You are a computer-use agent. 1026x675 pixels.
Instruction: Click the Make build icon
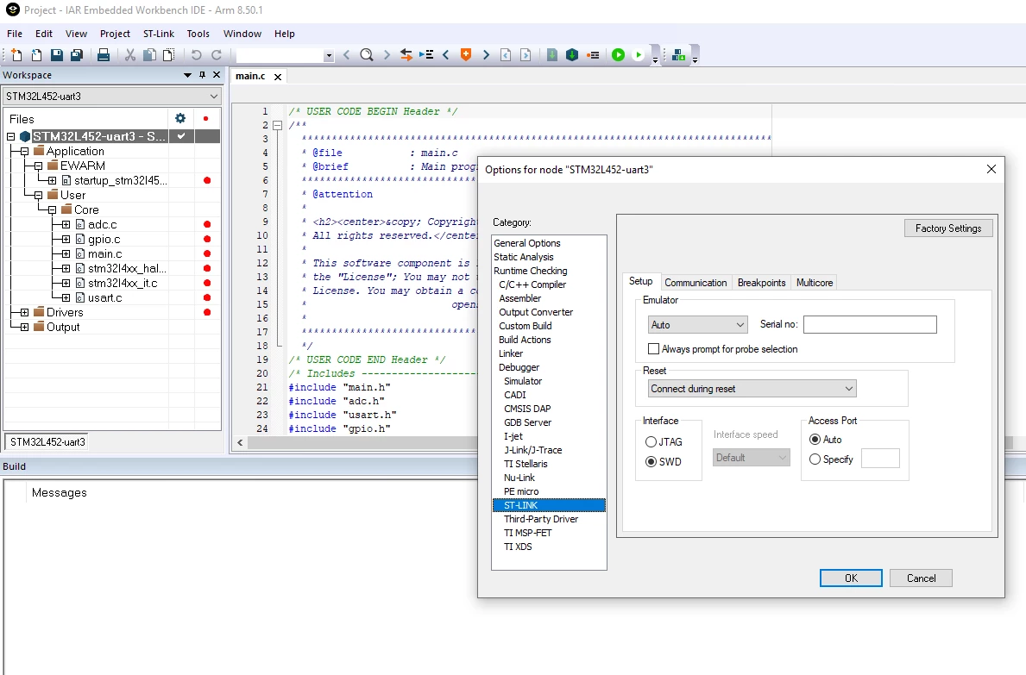pos(572,55)
